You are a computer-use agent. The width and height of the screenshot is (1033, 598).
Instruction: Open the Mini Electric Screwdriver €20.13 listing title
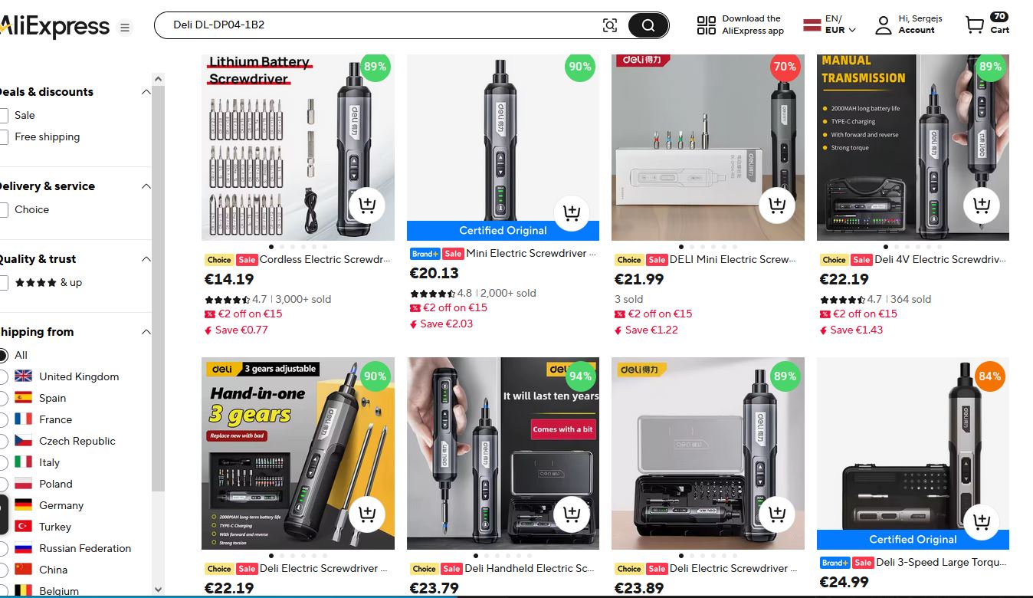[x=531, y=253]
